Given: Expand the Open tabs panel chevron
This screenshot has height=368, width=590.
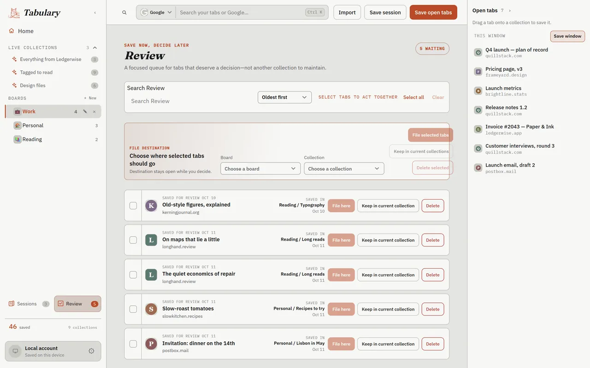Looking at the screenshot, I should (509, 11).
